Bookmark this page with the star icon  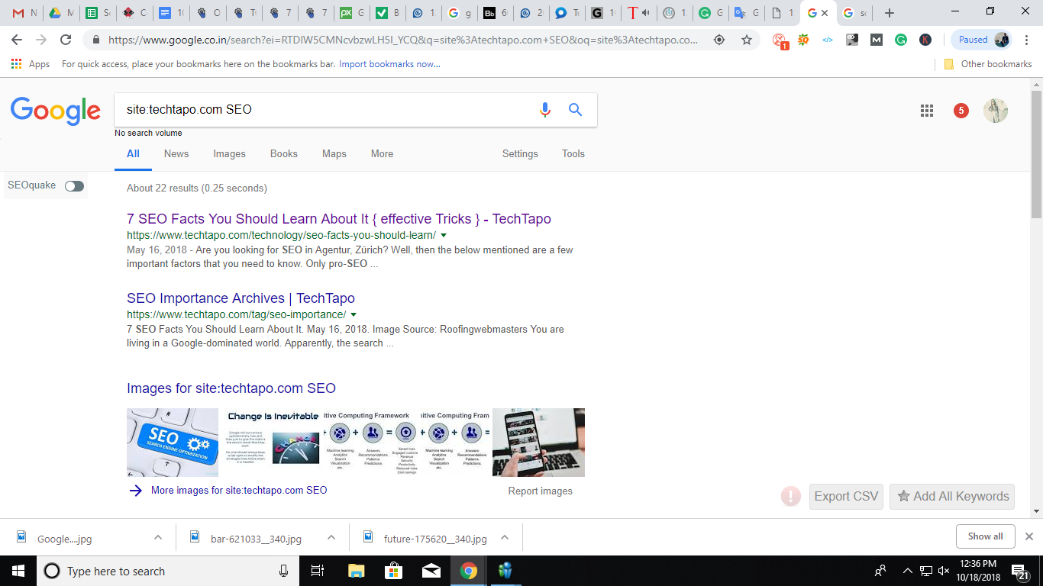[x=747, y=40]
